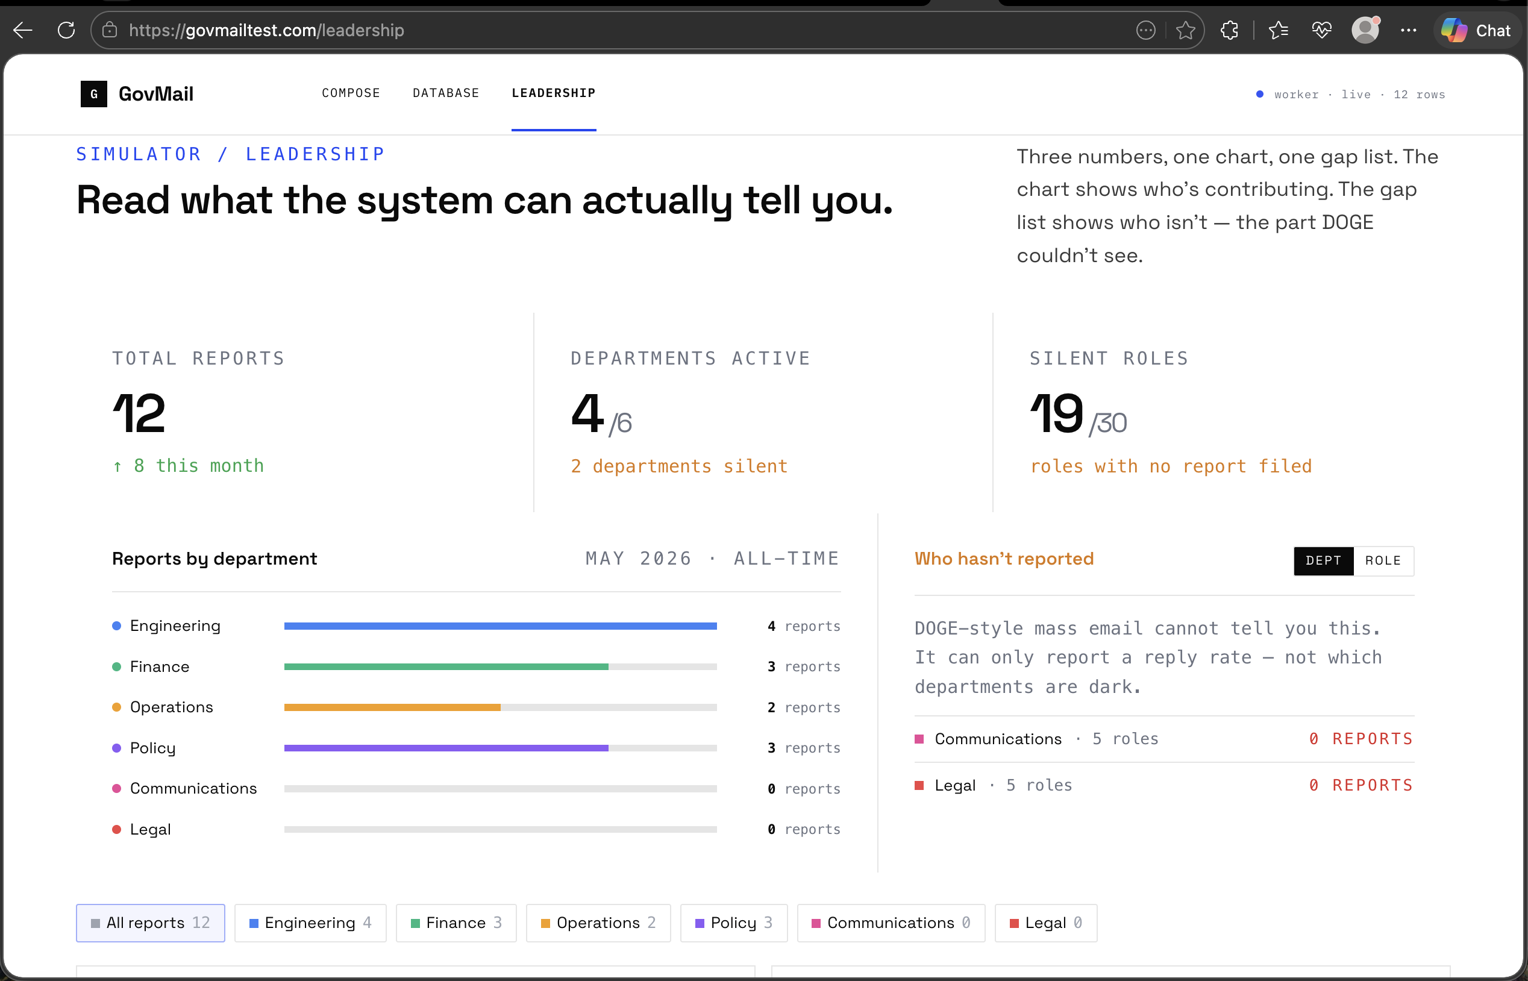Screen dimensions: 1528x981
Task: Click 'roles with no report filed'
Action: (x=1171, y=466)
